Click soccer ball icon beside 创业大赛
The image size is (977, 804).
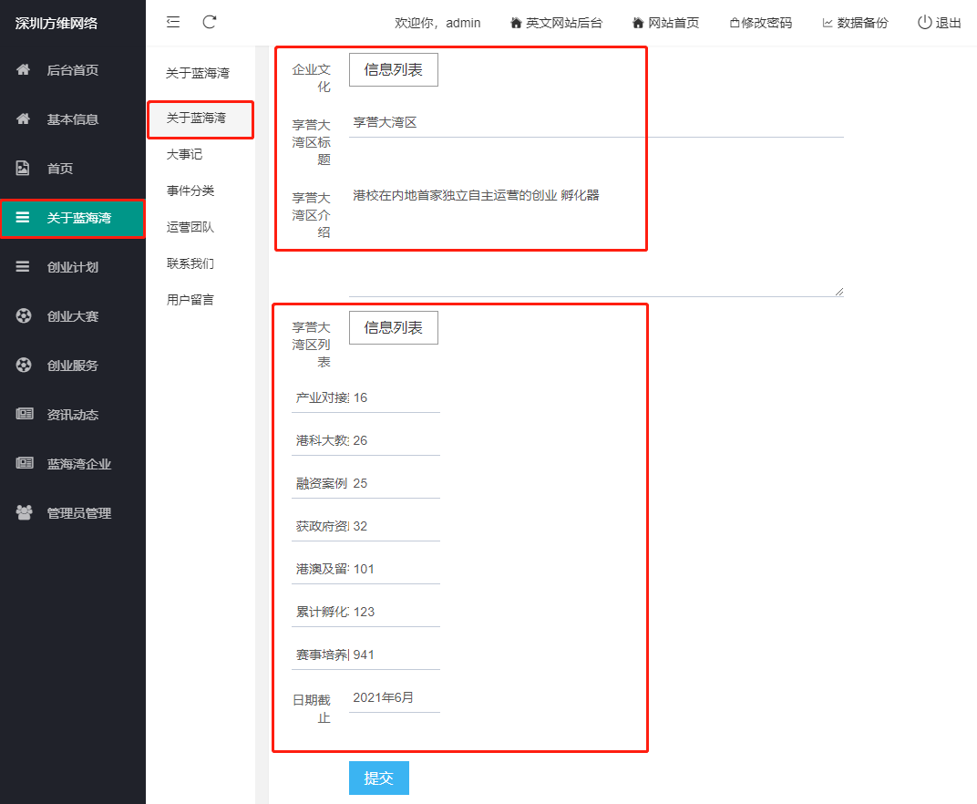(24, 316)
